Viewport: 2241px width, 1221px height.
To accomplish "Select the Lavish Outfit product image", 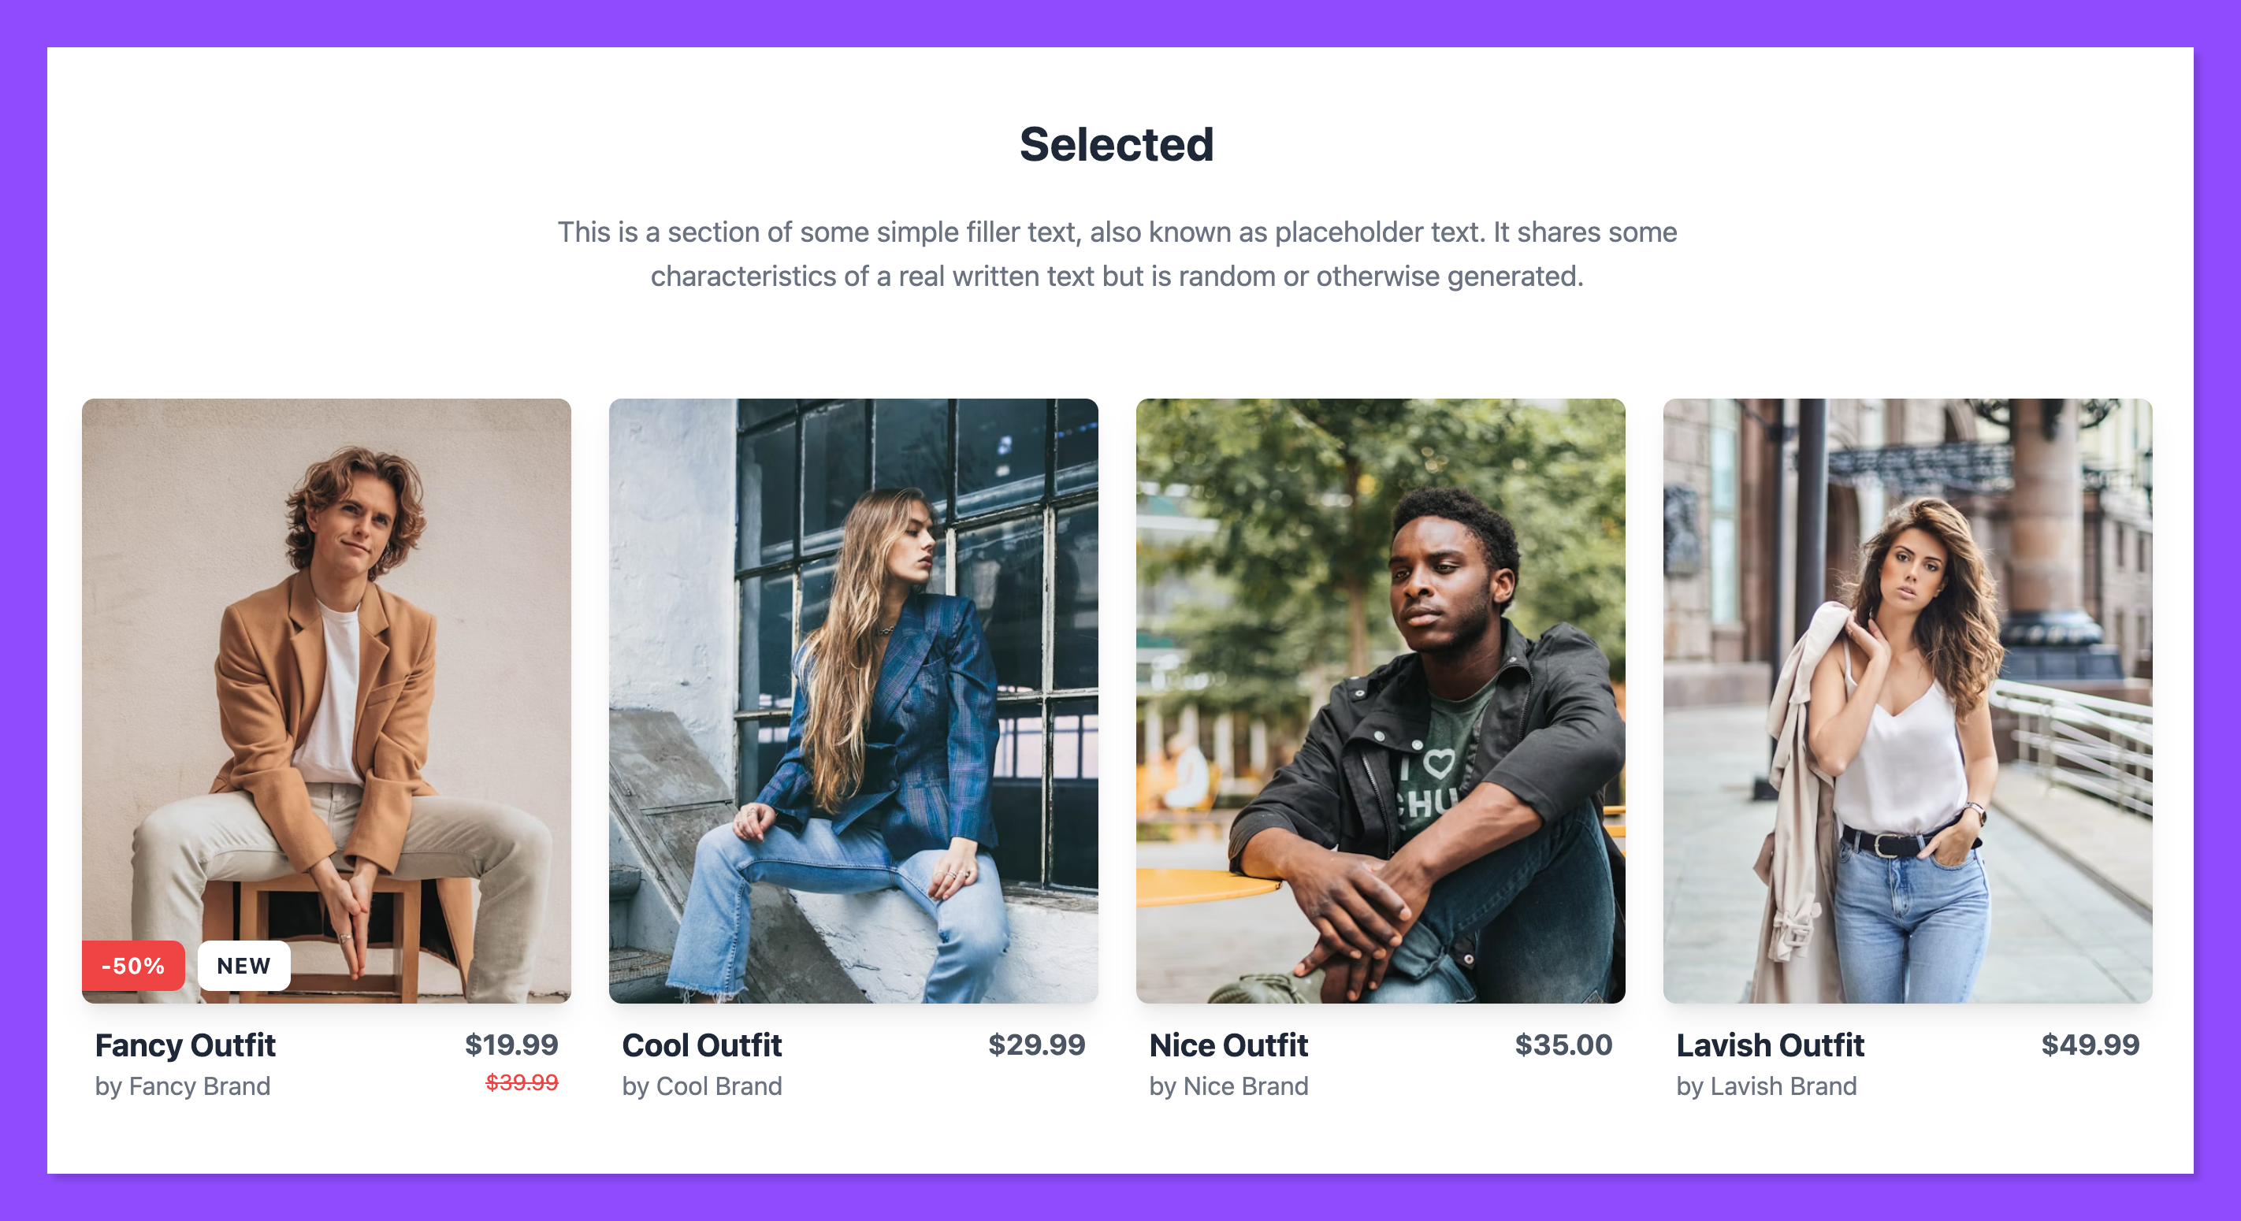I will 1907,700.
